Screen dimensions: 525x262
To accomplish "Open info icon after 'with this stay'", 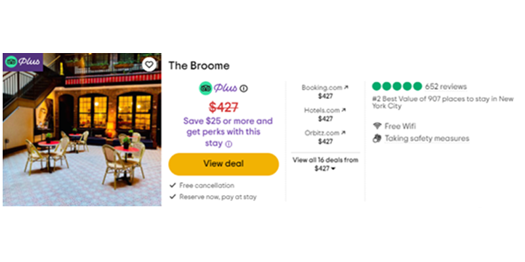I will click(x=228, y=144).
